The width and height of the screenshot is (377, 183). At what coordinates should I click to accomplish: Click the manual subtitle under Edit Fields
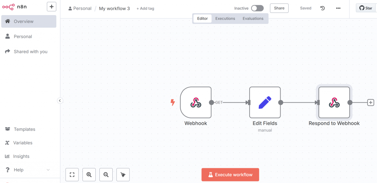point(265,130)
